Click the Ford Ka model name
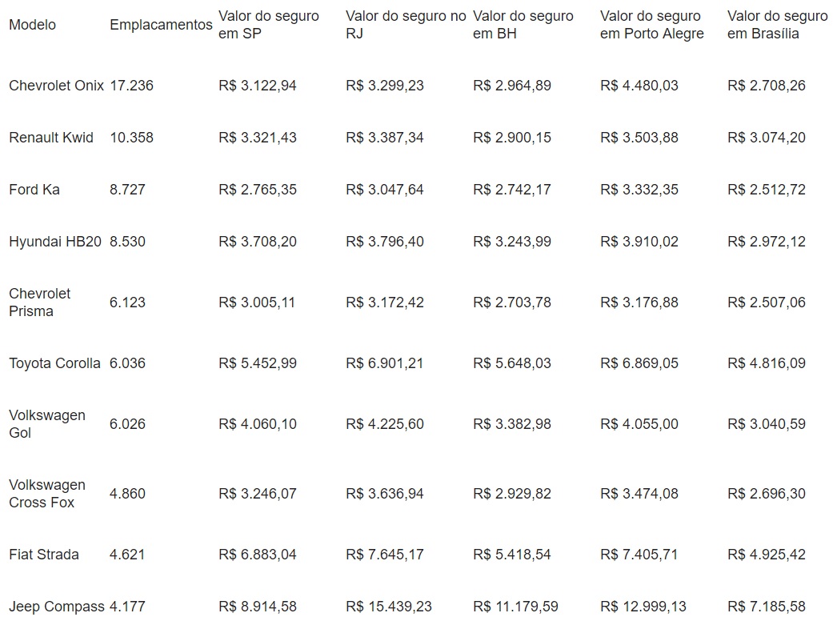 pyautogui.click(x=34, y=190)
